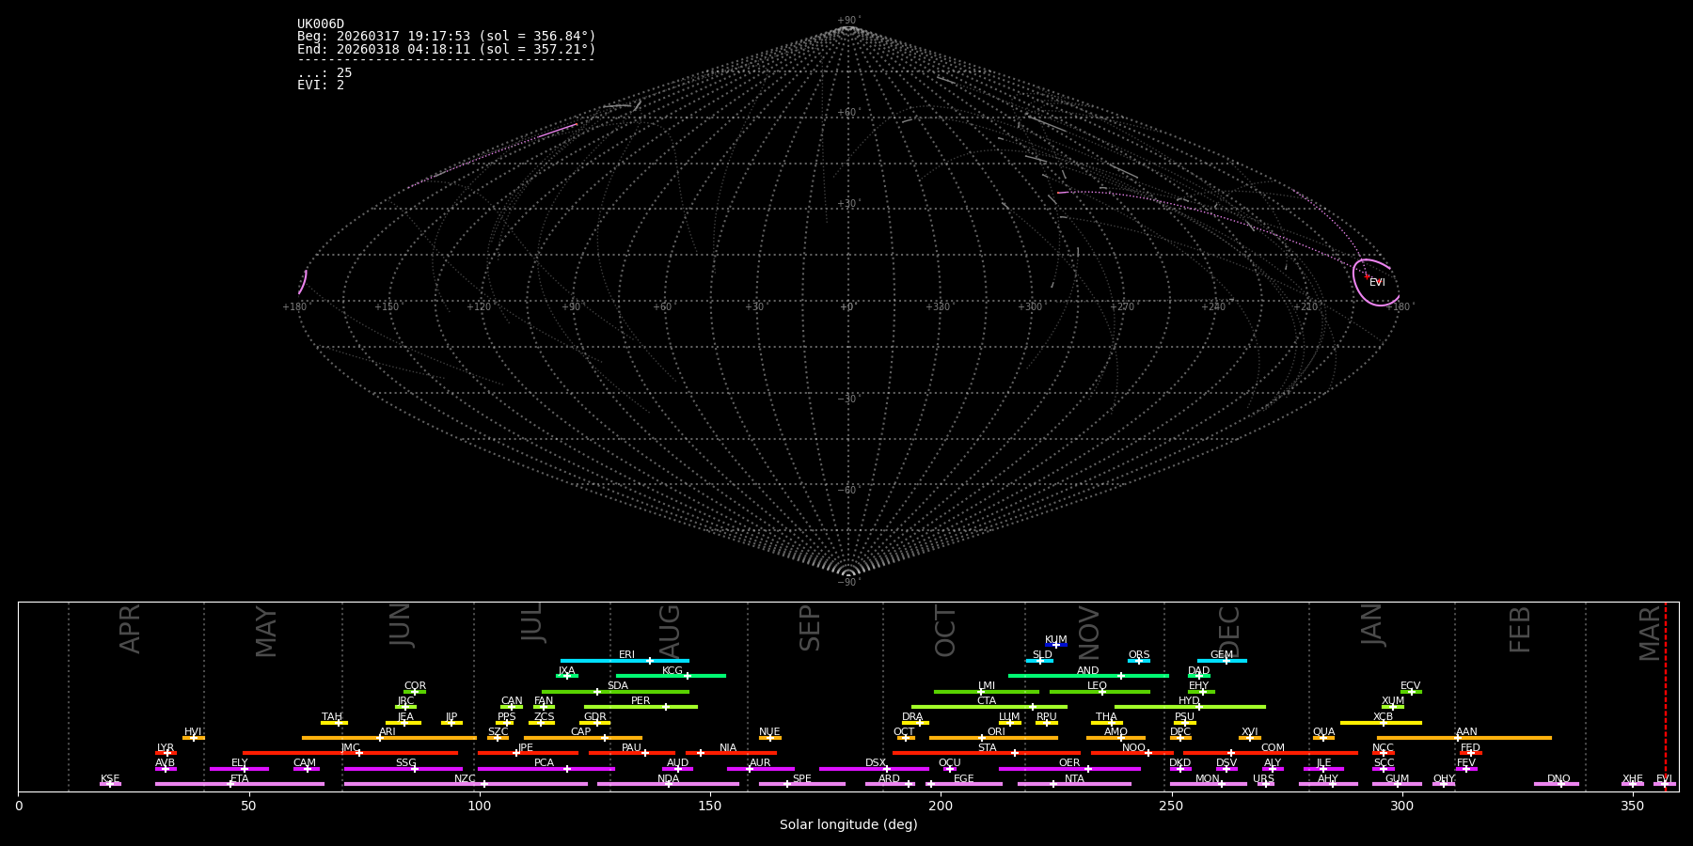Click the EVI label in the shower timeline
1693x846 pixels.
point(1664,778)
